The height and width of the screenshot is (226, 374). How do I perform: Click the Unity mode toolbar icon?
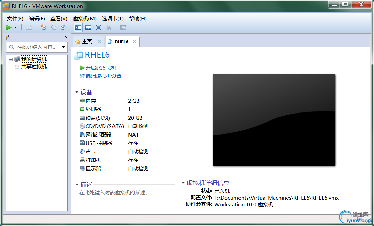[109, 27]
